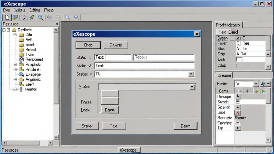Click the Tjp row play arrow icon
Viewport: 274px width, 154px height.
click(238, 128)
